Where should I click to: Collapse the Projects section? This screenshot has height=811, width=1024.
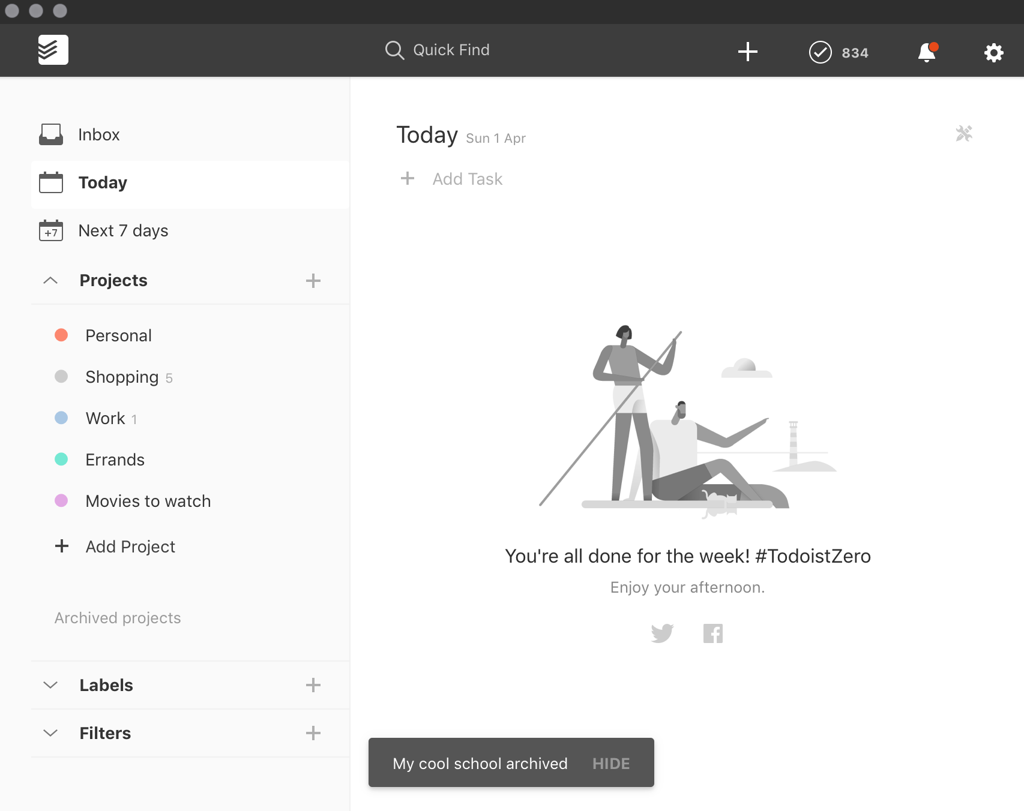[x=50, y=280]
